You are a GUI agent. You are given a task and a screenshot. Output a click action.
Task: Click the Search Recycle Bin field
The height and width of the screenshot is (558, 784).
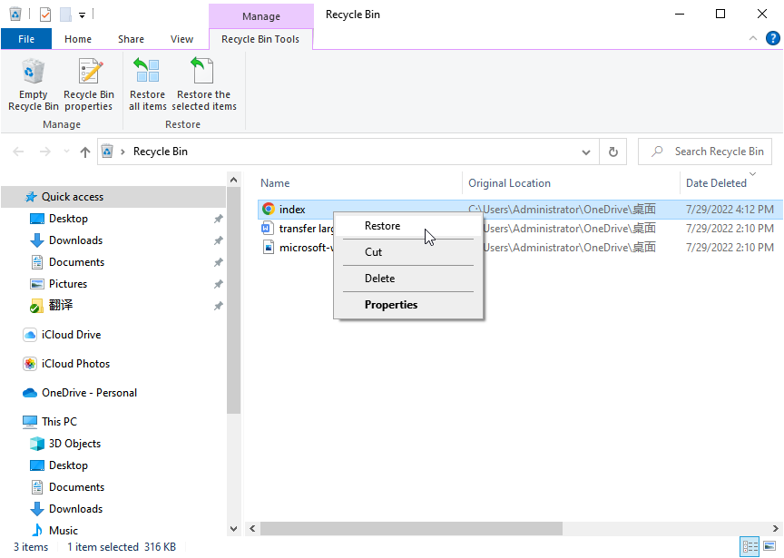[x=705, y=152]
